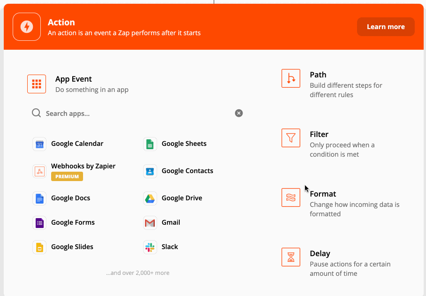Focus the Search apps input field
426x296 pixels.
pyautogui.click(x=137, y=113)
